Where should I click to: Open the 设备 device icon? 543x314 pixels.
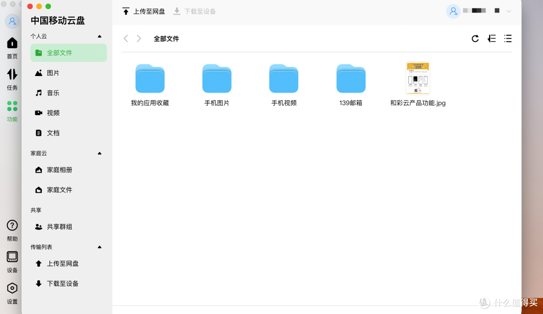[12, 257]
